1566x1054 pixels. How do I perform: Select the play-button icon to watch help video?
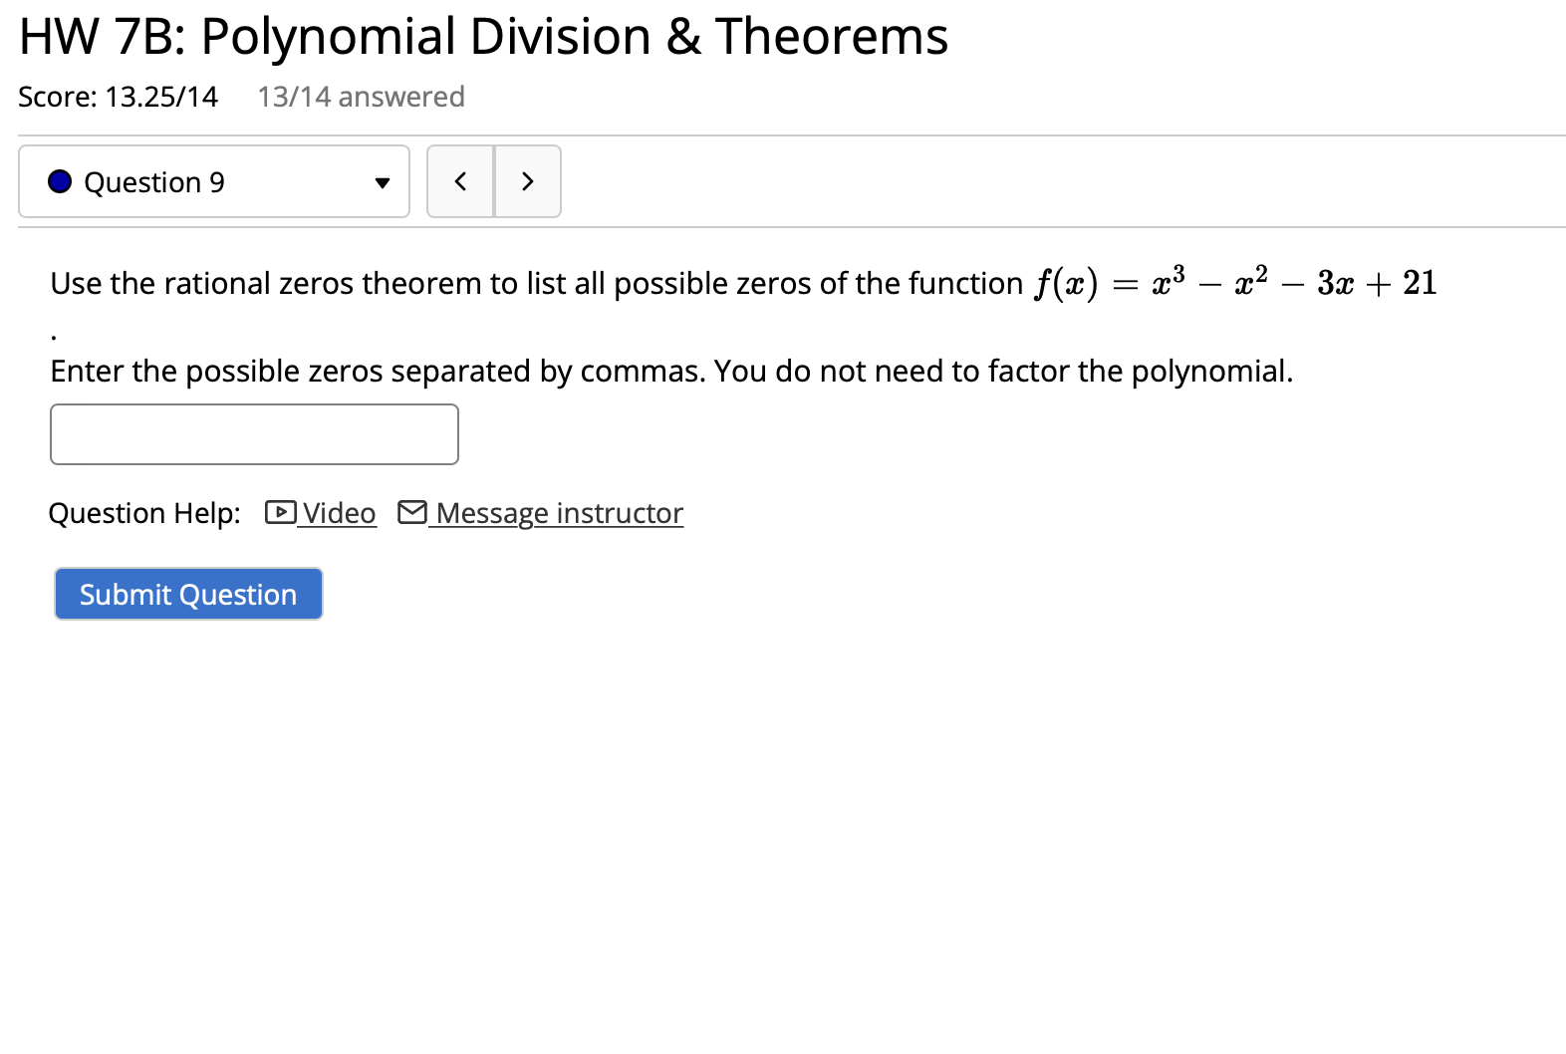tap(281, 513)
